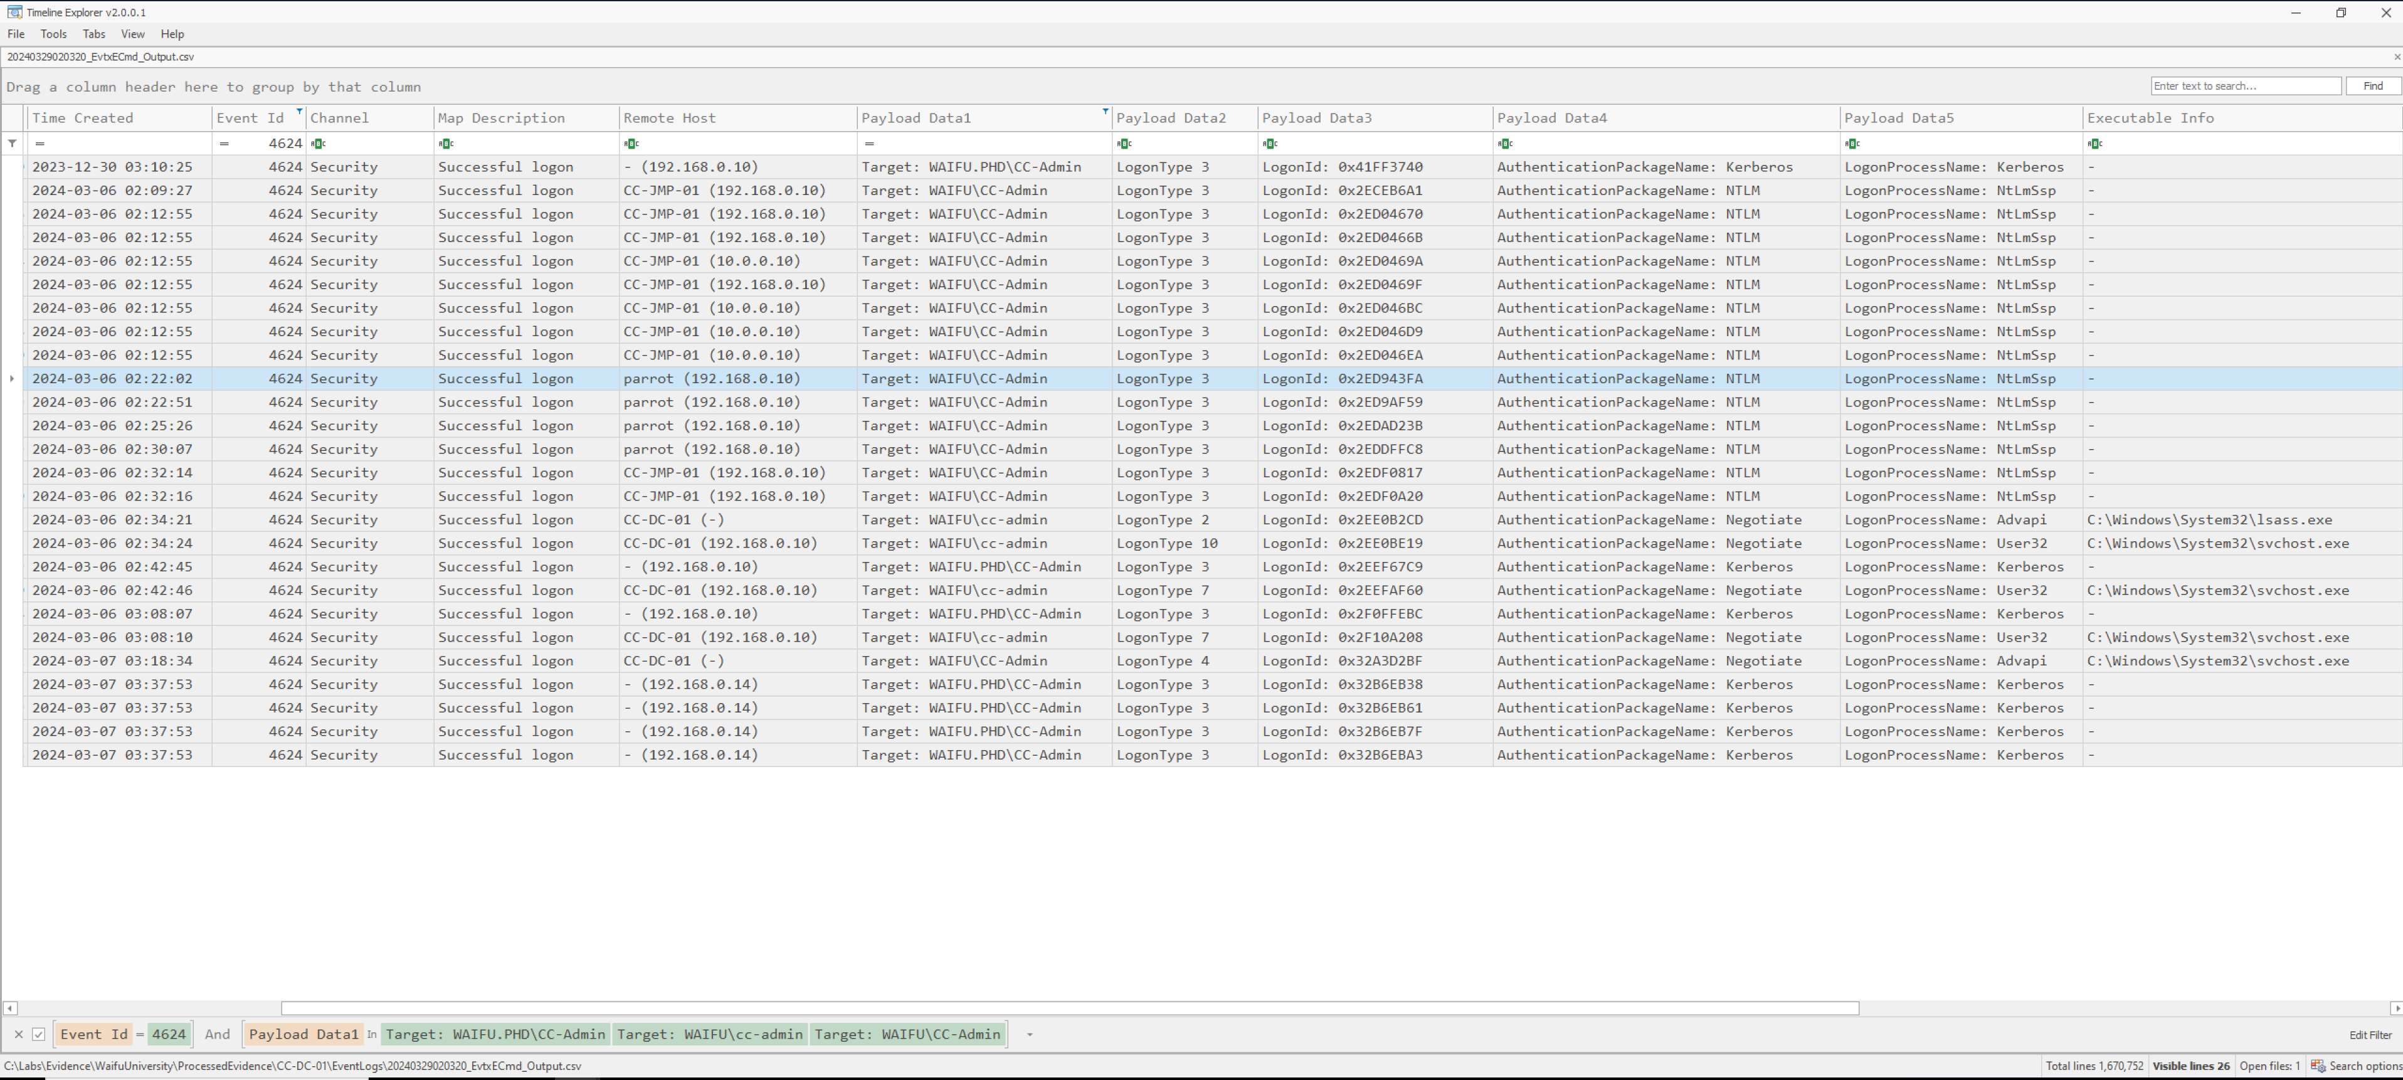Remove the active filter with the X icon

coord(19,1034)
